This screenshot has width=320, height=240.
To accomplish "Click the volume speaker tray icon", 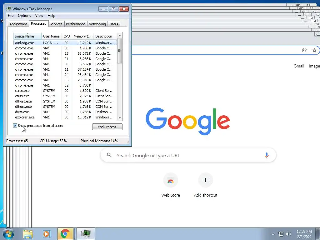I will pos(288,234).
